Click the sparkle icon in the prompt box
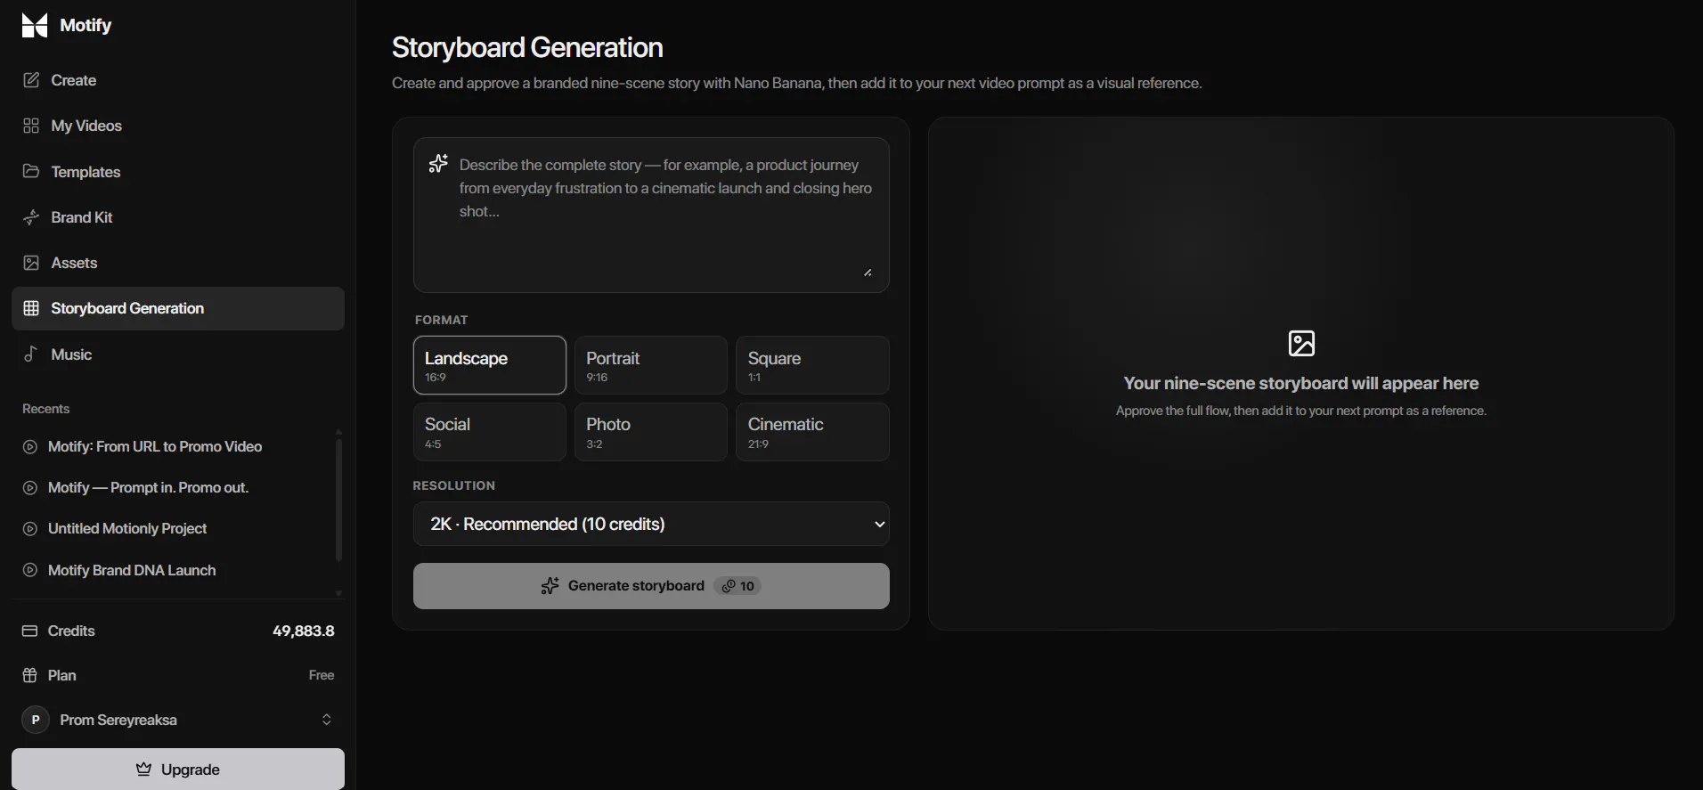Viewport: 1703px width, 790px height. pos(438,163)
